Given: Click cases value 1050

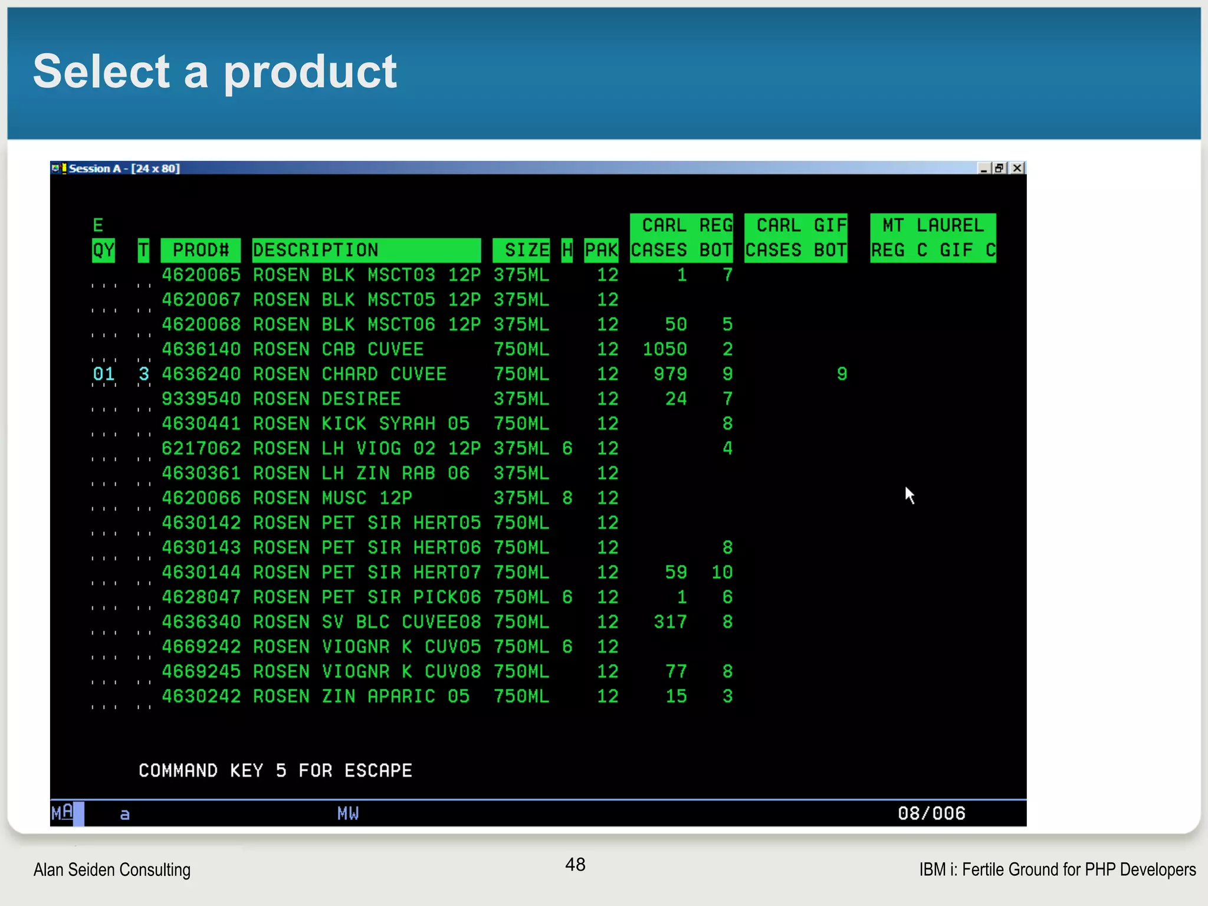Looking at the screenshot, I should pos(665,349).
